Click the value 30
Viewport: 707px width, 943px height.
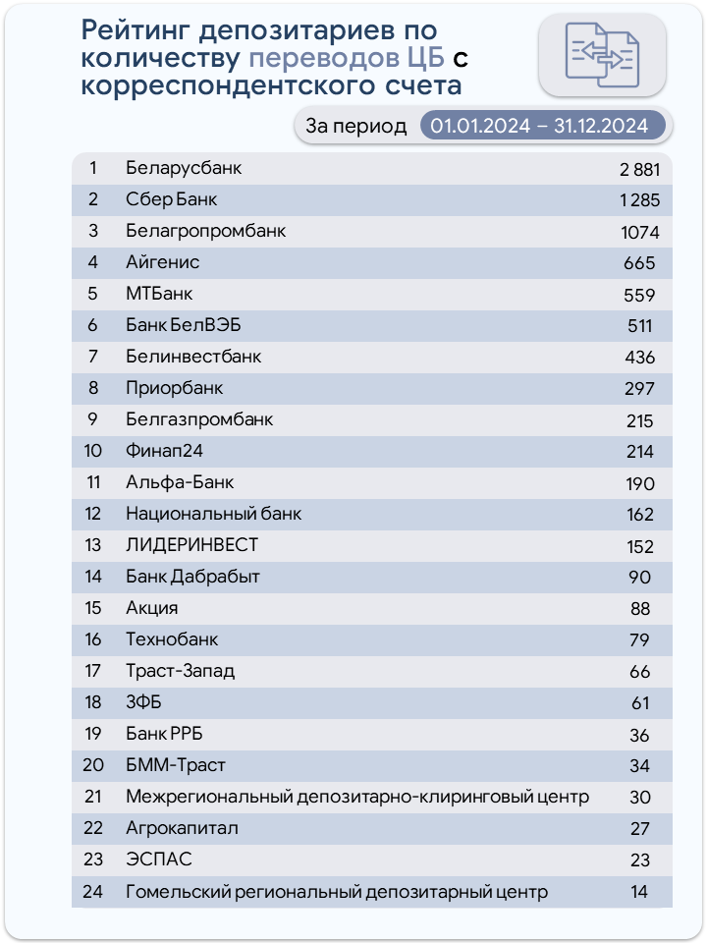[x=639, y=798]
